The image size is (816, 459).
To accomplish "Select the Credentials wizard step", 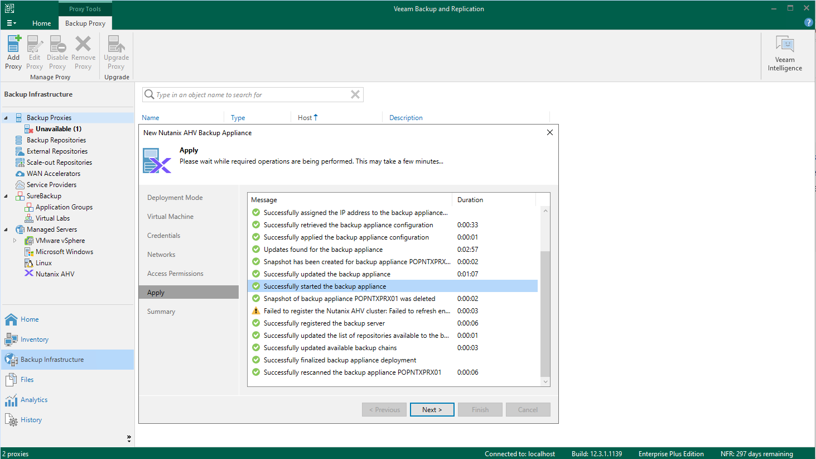I will pos(163,236).
